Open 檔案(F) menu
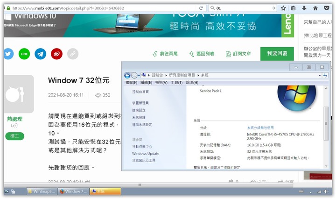This screenshot has height=199, width=336. [131, 83]
